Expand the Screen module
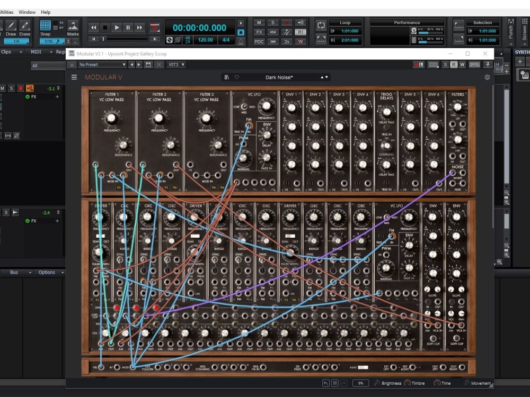 tap(524, 32)
